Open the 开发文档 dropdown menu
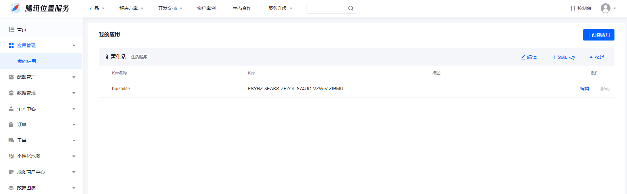The height and width of the screenshot is (194, 627). (x=170, y=8)
